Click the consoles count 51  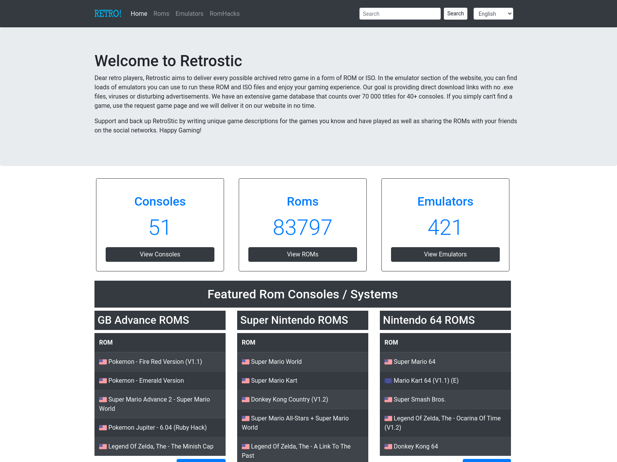(160, 228)
